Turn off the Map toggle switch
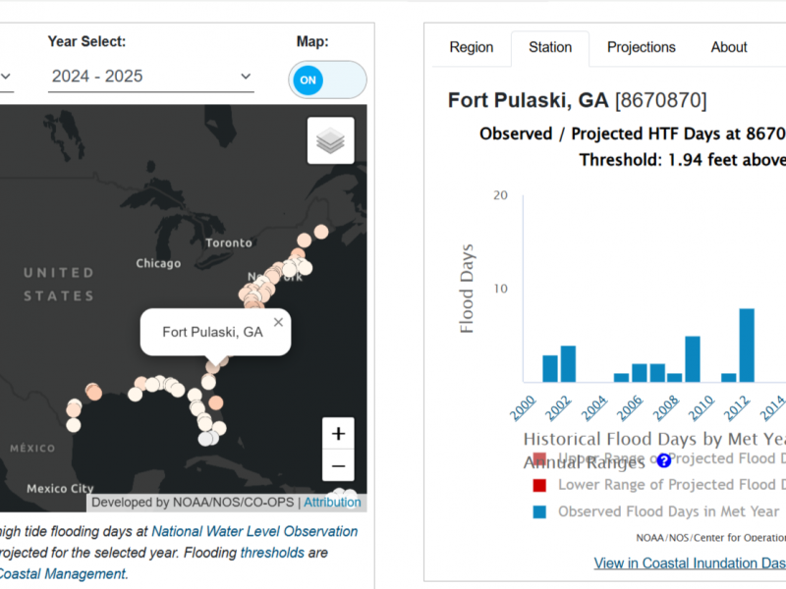 click(x=327, y=80)
